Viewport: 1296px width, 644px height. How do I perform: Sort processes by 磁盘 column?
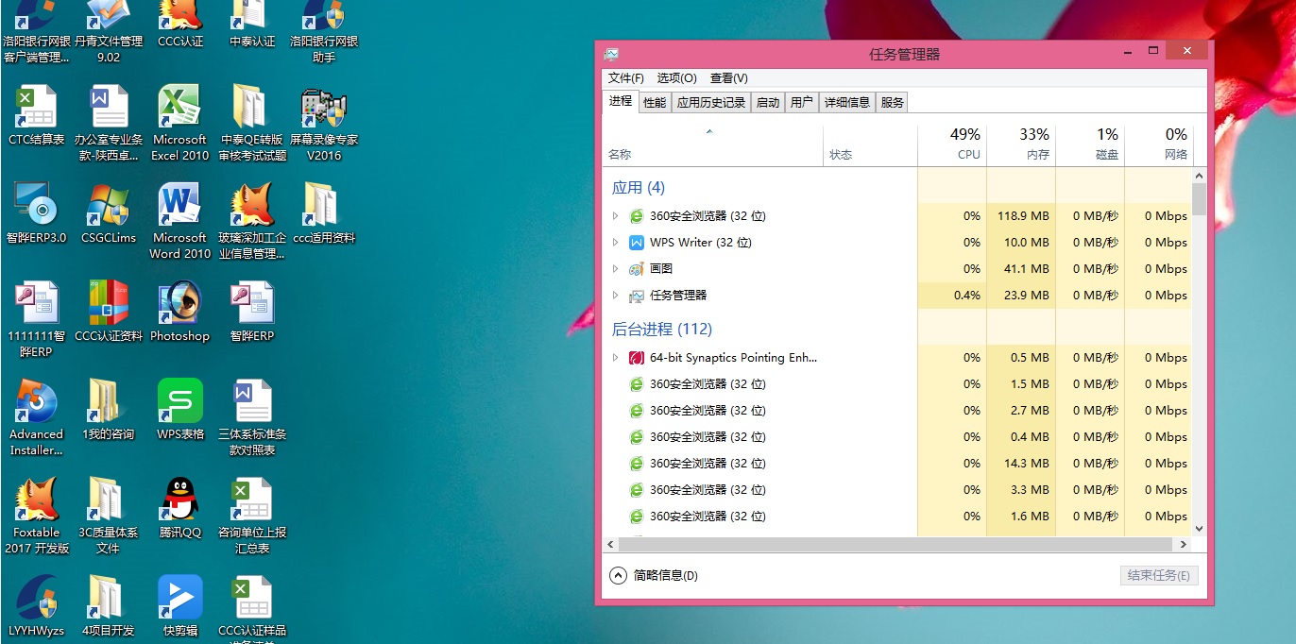point(1090,144)
